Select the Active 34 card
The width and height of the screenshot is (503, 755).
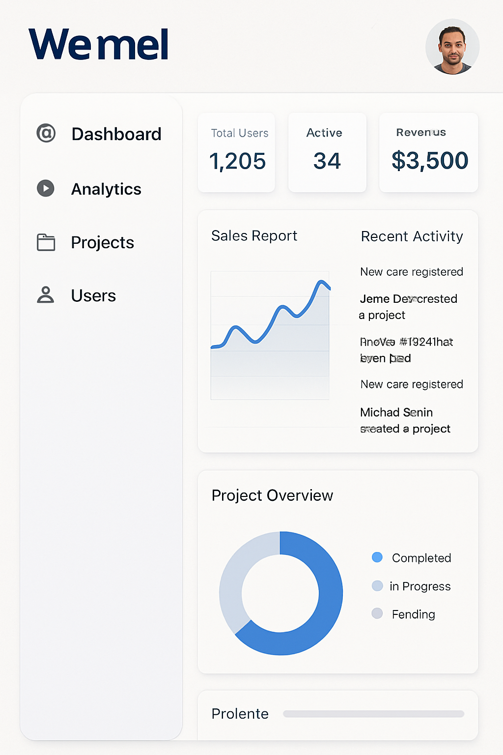pyautogui.click(x=327, y=152)
